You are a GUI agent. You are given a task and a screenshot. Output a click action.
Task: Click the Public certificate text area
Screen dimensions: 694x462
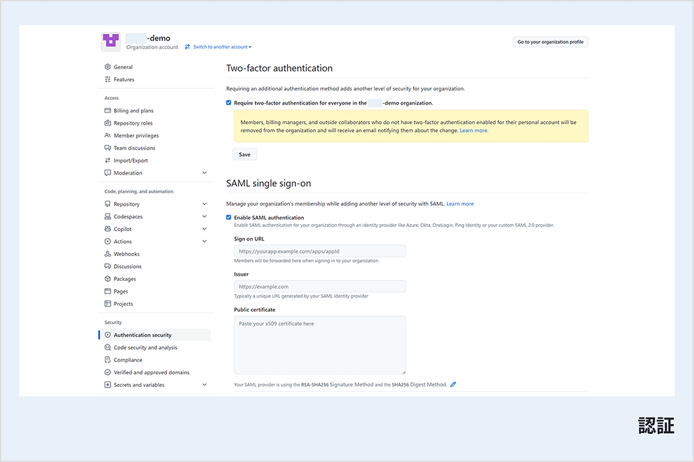point(320,345)
